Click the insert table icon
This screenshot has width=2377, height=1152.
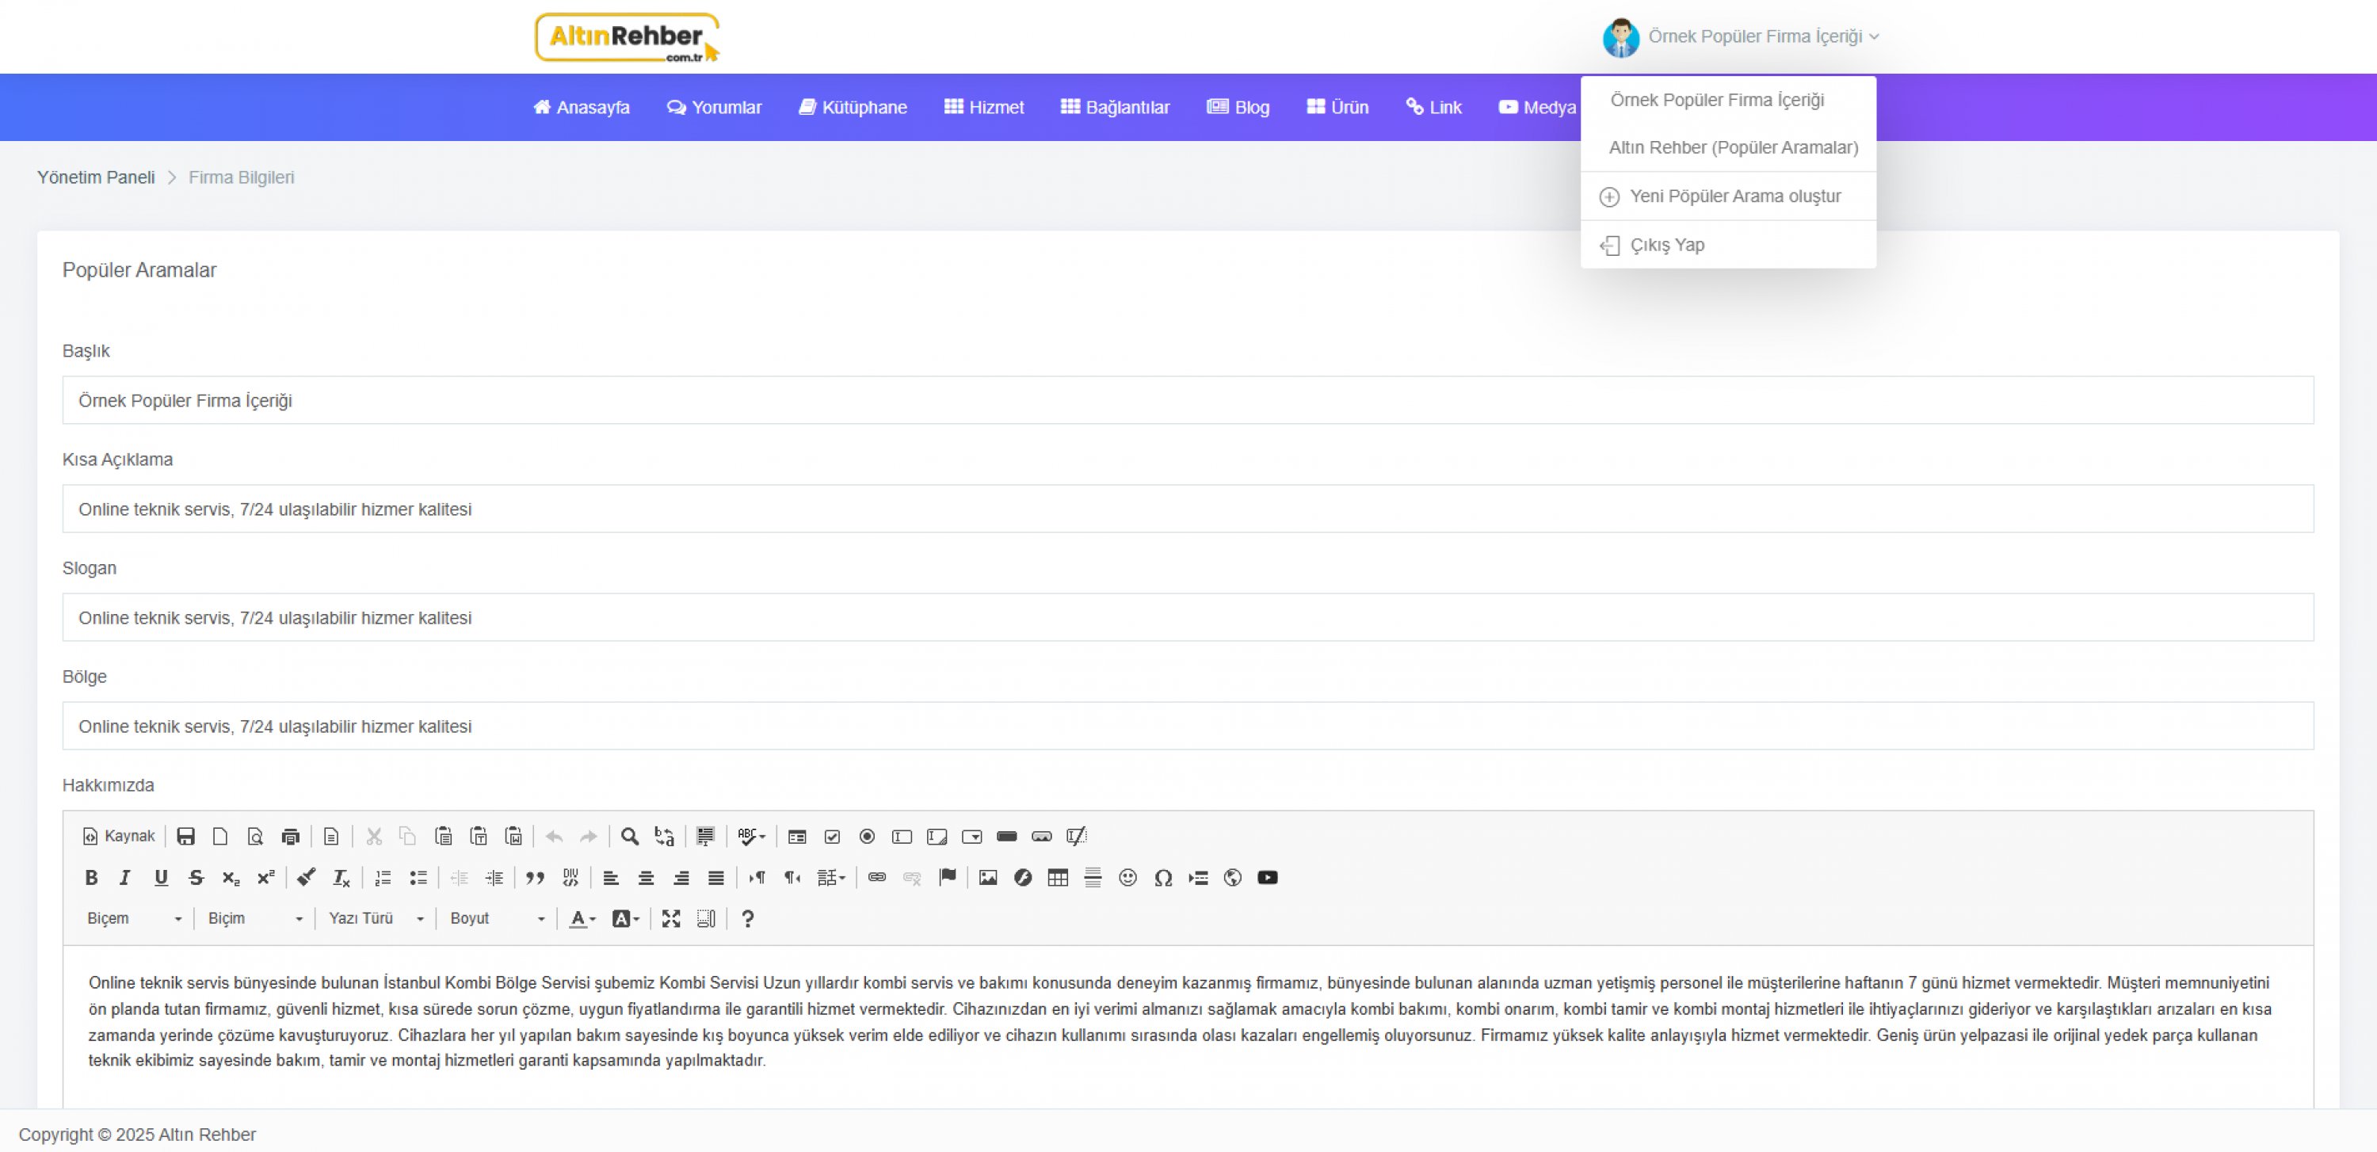click(x=1058, y=877)
